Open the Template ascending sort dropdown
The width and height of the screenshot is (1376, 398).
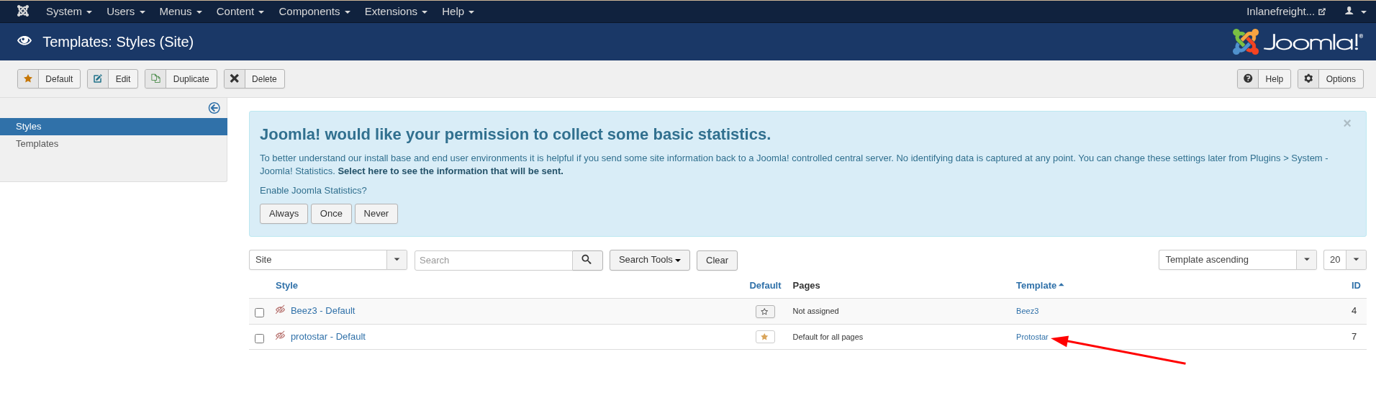(x=1238, y=260)
